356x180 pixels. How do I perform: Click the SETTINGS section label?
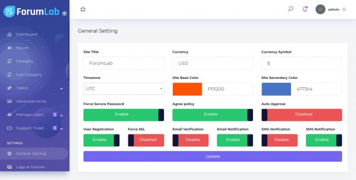pyautogui.click(x=15, y=143)
